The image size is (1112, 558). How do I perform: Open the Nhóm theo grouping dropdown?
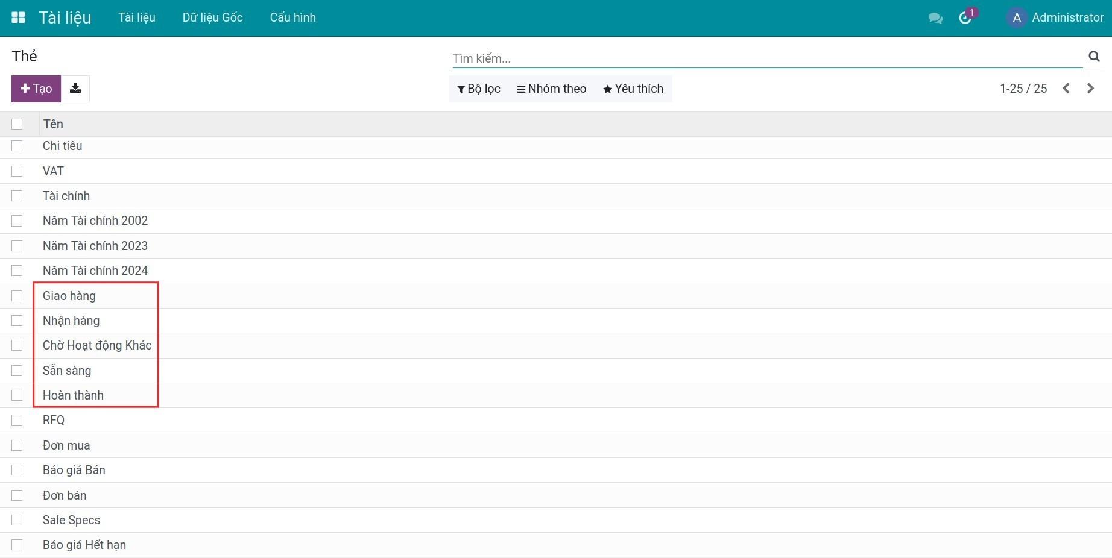click(x=551, y=89)
